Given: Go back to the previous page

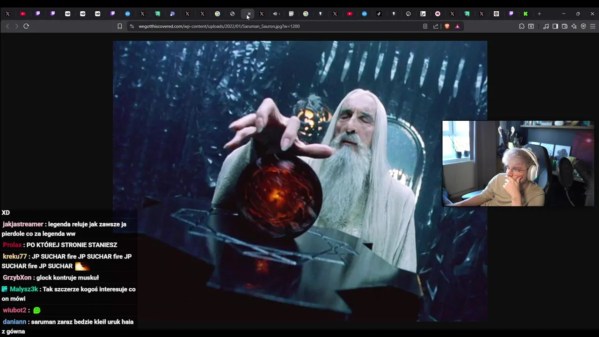Looking at the screenshot, I should 7,26.
